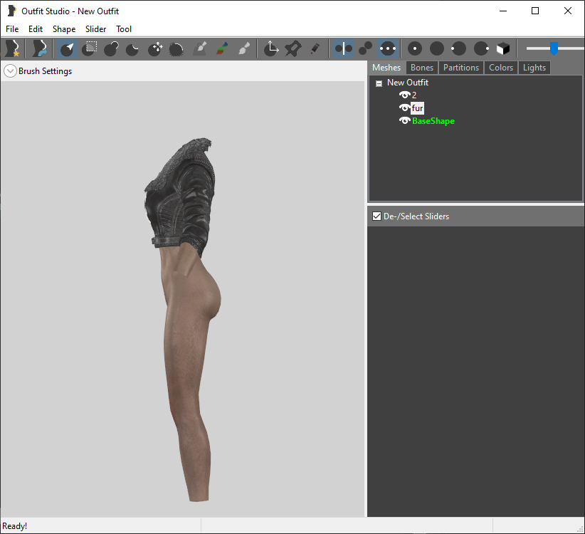585x534 pixels.
Task: Hide BaseShape using its eye icon
Action: pos(404,120)
